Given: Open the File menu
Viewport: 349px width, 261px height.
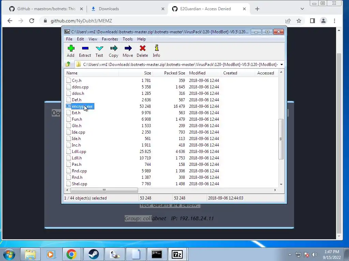Looking at the screenshot, I should [69, 39].
